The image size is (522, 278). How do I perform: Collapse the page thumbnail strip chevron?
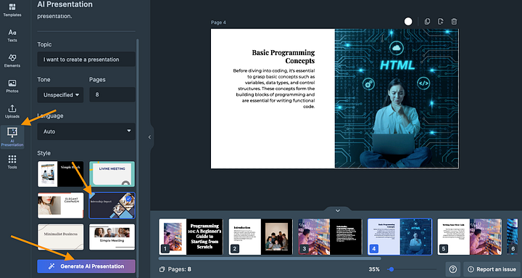[x=338, y=210]
